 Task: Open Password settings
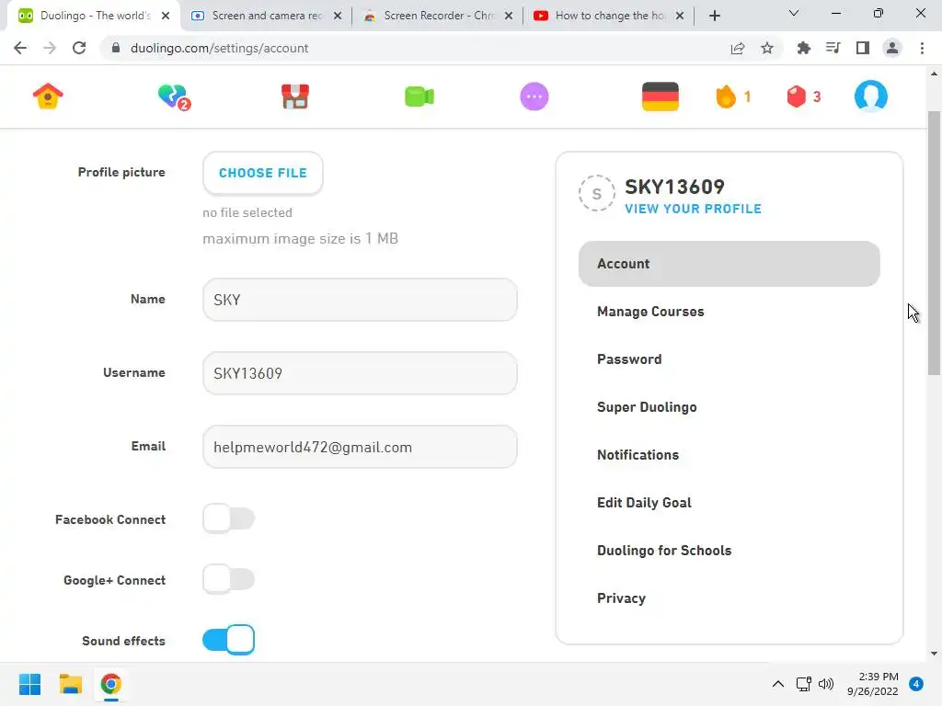[729, 359]
